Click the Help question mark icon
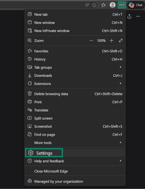145x189 pixels. pos(30,161)
